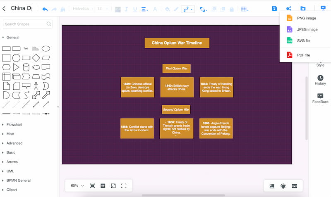Open the text alignment dropdown
The image size is (331, 197).
[x=144, y=9]
